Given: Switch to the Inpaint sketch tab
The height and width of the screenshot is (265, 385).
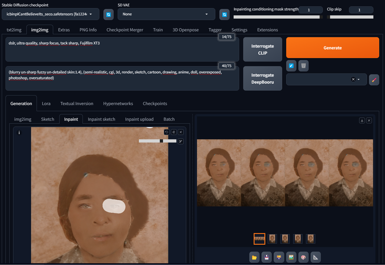Looking at the screenshot, I should (x=101, y=119).
